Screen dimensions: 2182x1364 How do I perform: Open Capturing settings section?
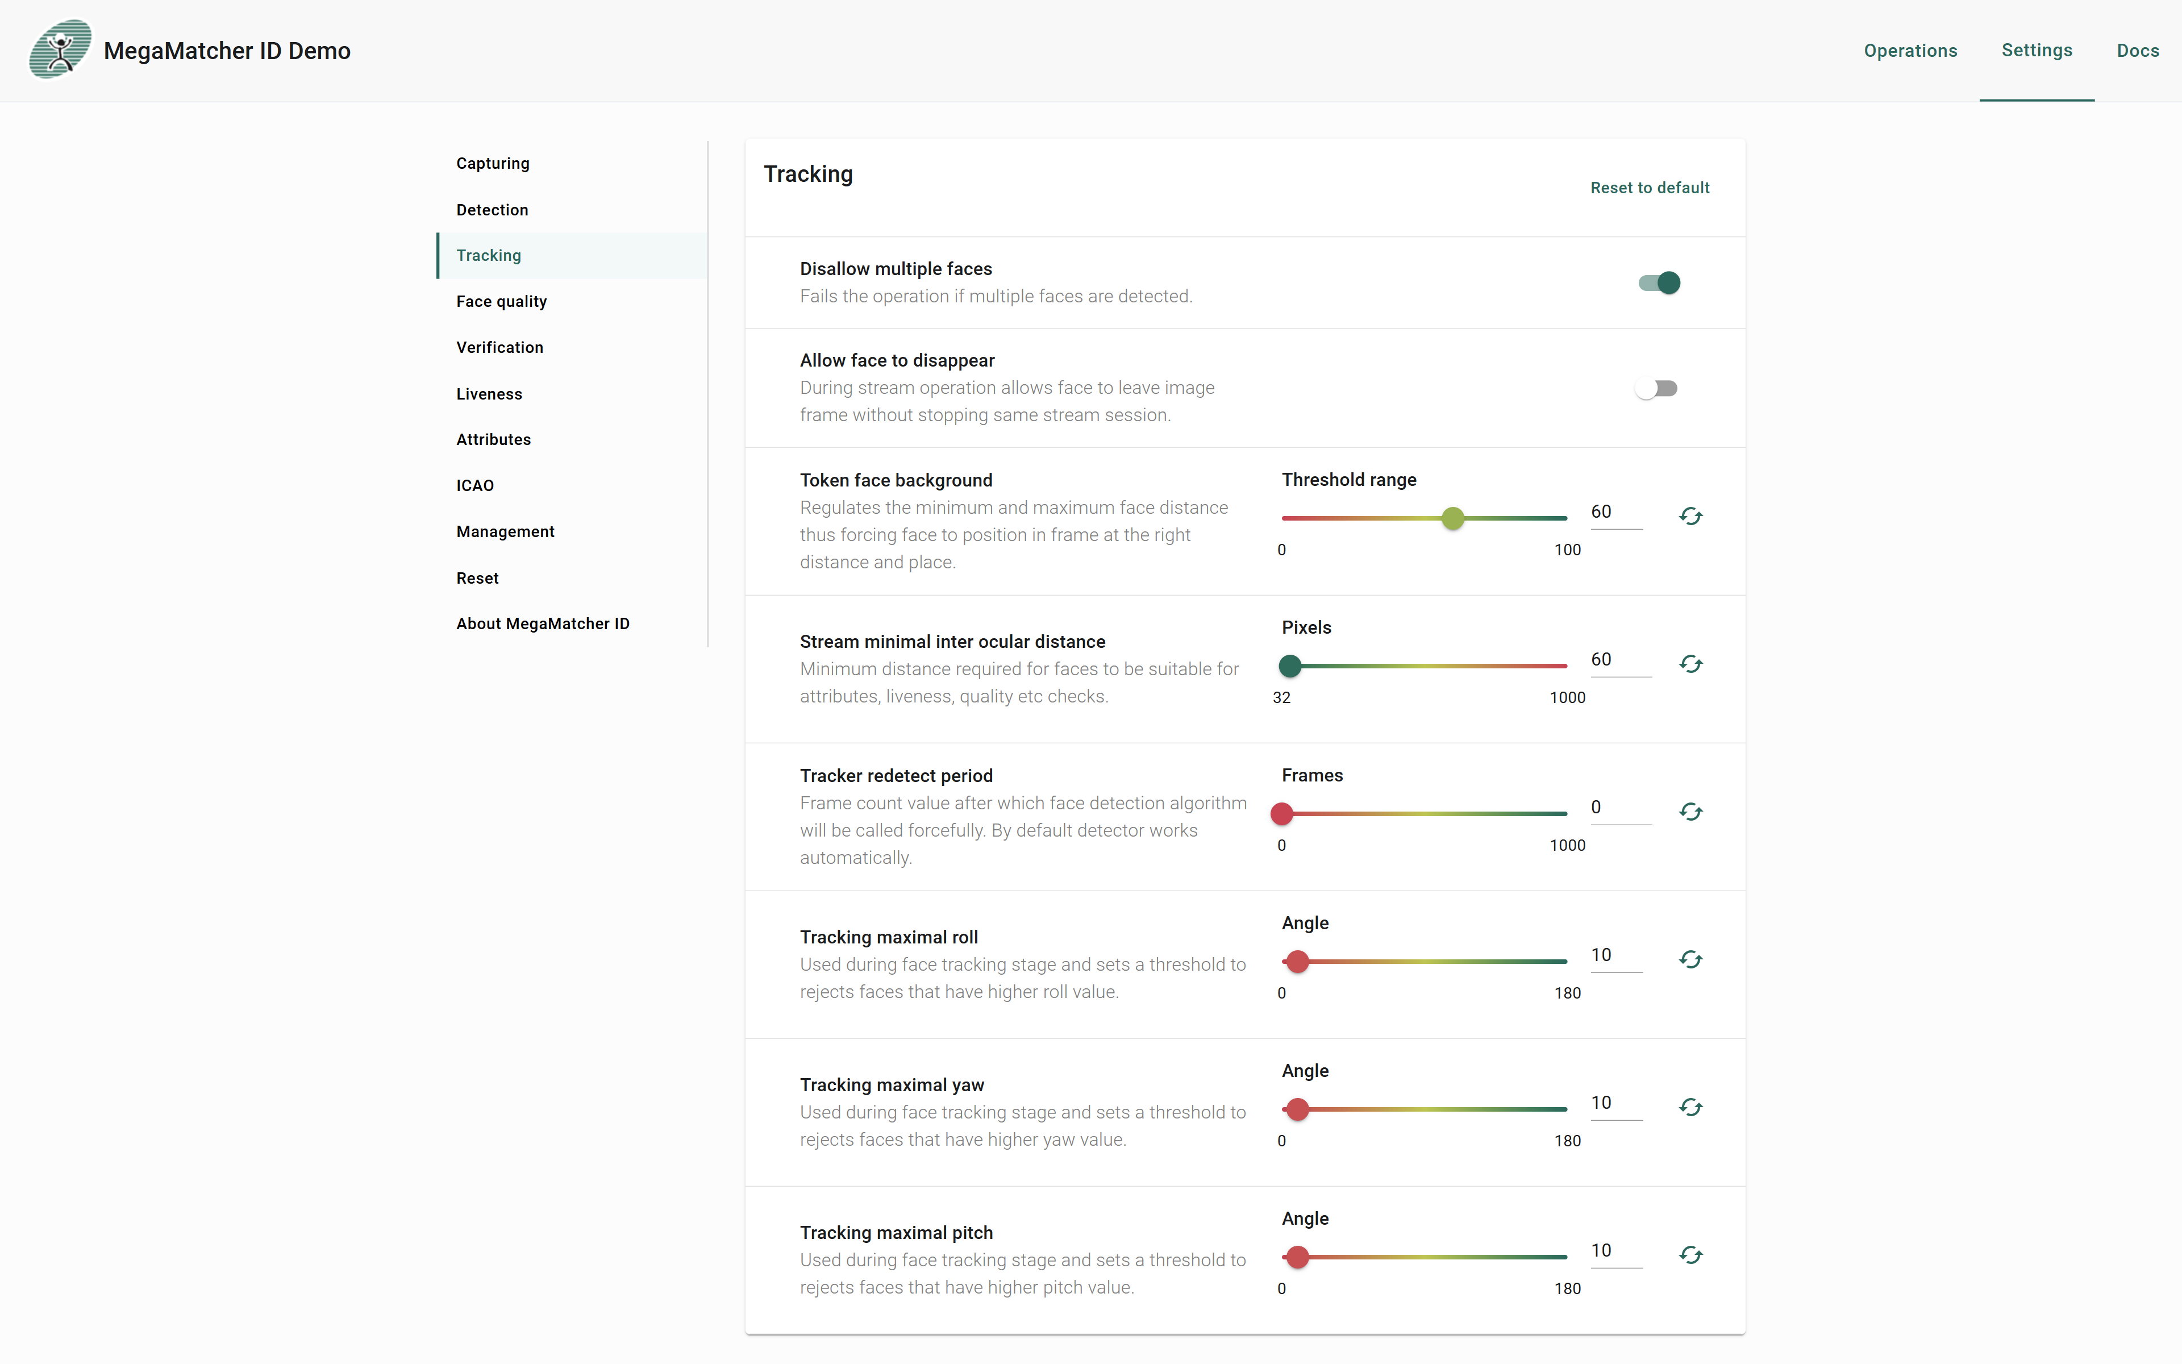click(573, 163)
